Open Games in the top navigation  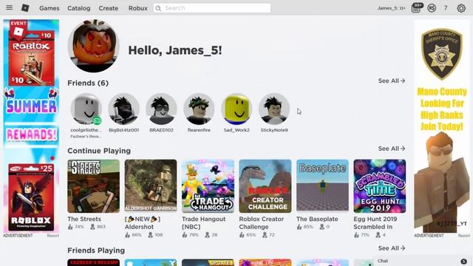[50, 8]
